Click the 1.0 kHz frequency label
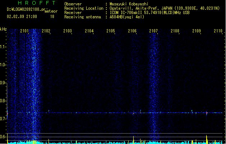The width and height of the screenshot is (226, 144). point(3,65)
